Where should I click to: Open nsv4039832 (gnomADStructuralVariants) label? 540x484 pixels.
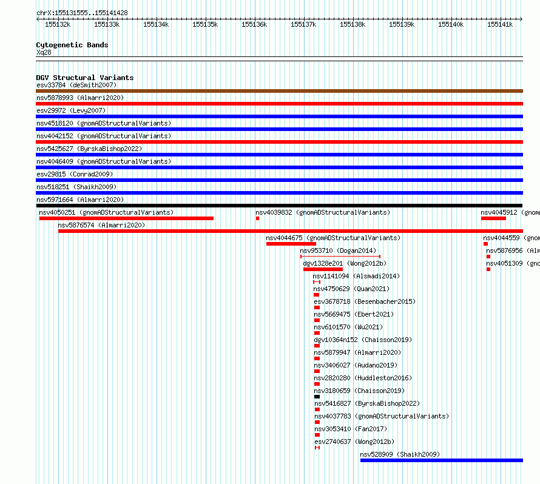click(x=323, y=212)
